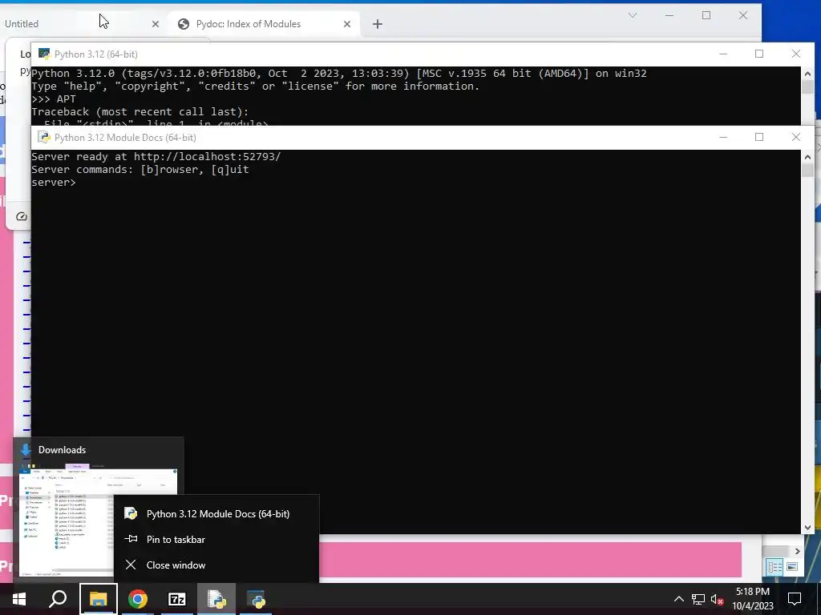Open File Explorer from the taskbar
Viewport: 821px width, 615px height.
point(98,599)
